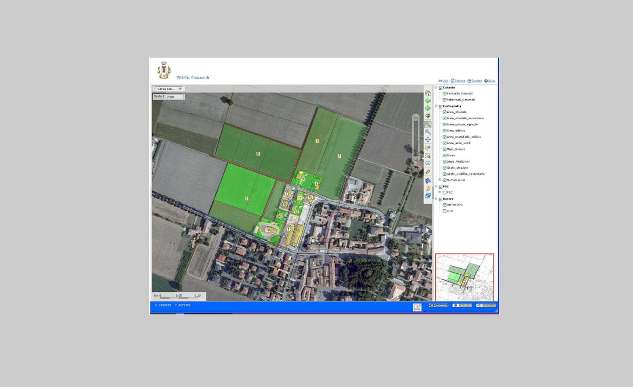Open the Stampa print link

coord(460,81)
